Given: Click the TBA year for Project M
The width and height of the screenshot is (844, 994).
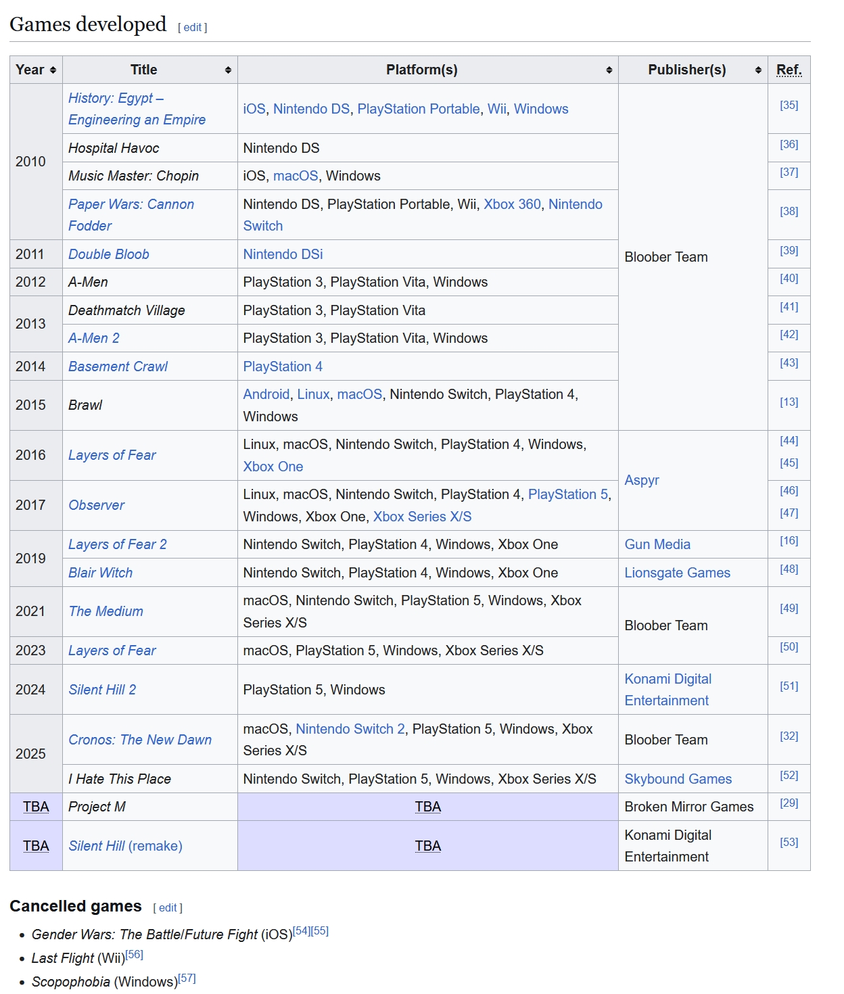Looking at the screenshot, I should (36, 807).
